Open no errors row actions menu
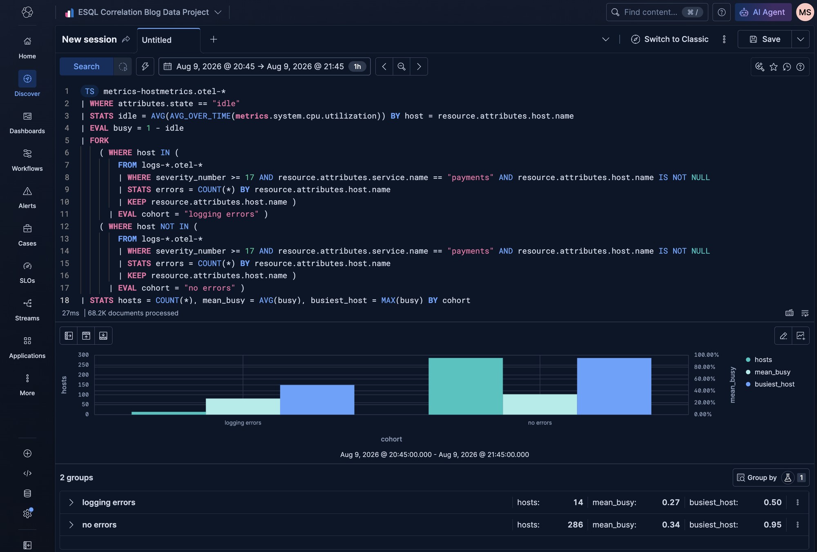The image size is (817, 552). [x=797, y=525]
